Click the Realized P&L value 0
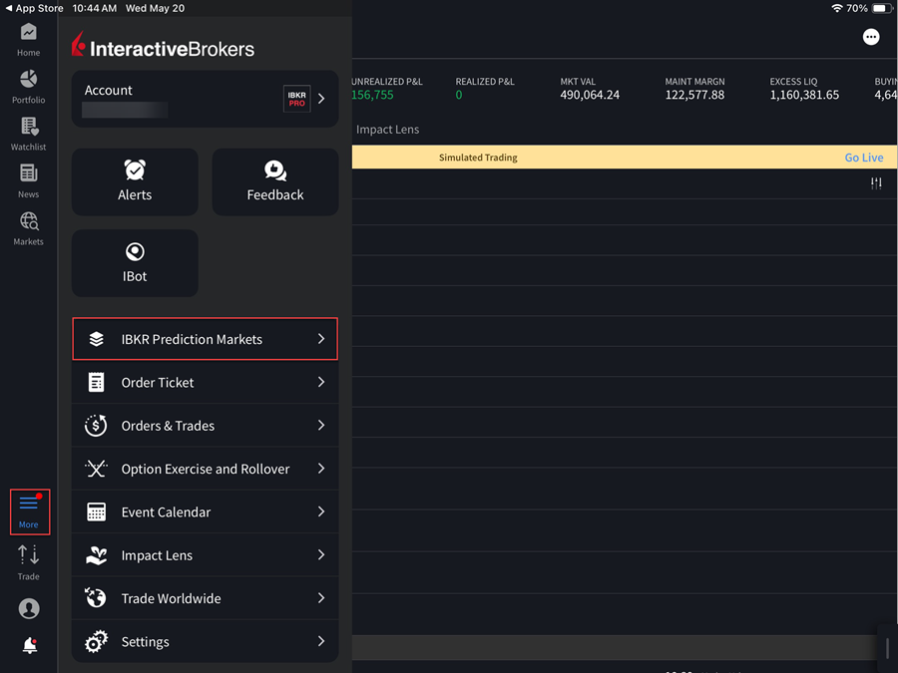Image resolution: width=898 pixels, height=673 pixels. click(459, 95)
